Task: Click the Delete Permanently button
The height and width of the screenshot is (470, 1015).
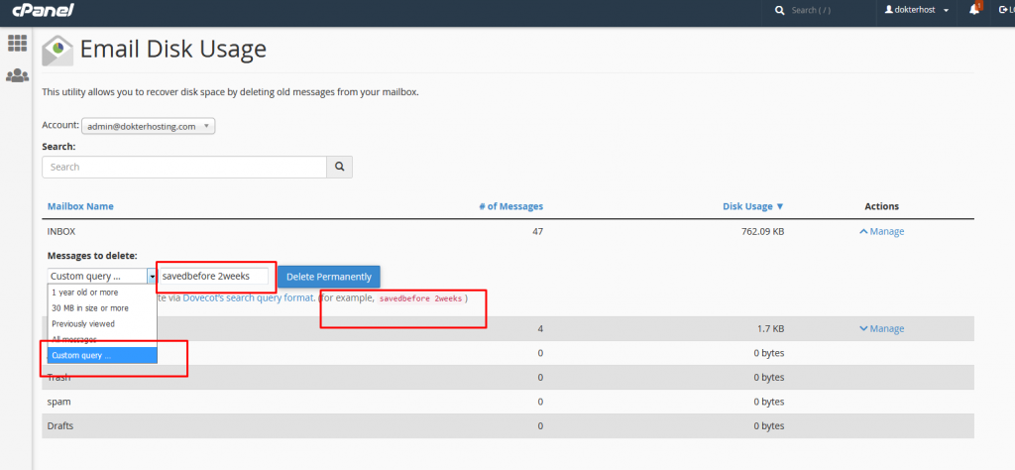Action: click(328, 276)
